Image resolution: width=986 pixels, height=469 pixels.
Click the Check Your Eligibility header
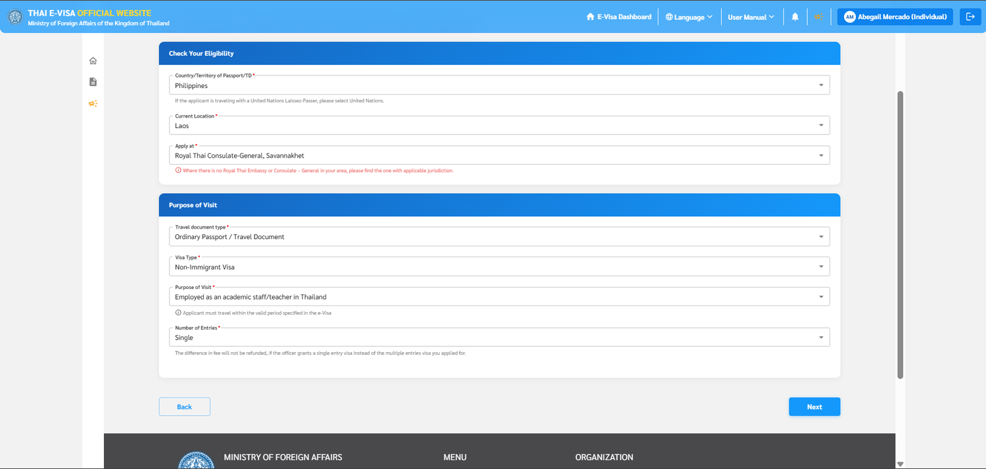[x=500, y=53]
